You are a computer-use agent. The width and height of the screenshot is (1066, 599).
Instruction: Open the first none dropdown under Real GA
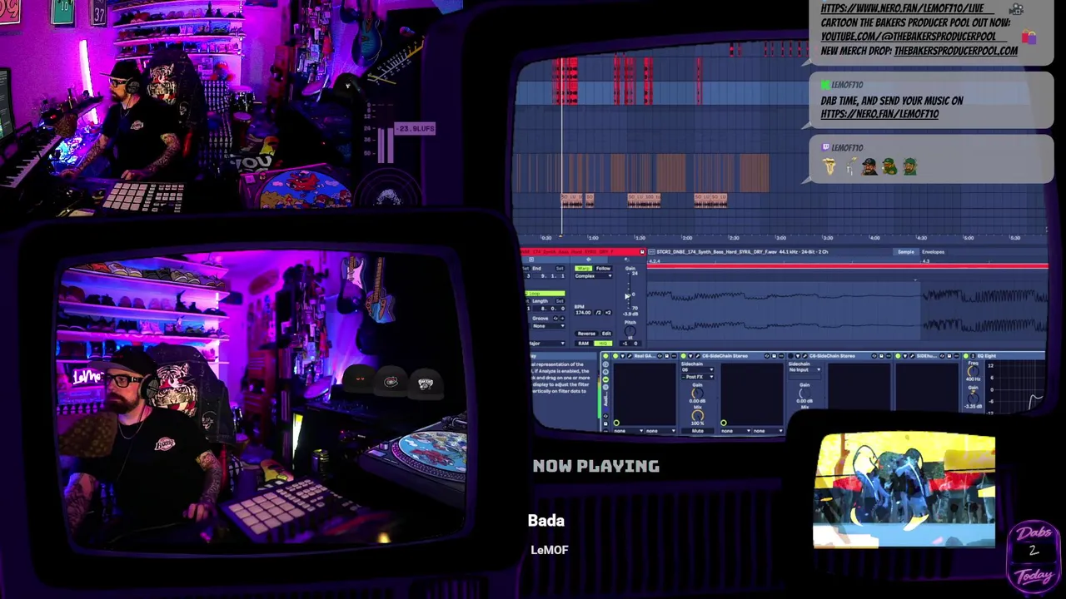pyautogui.click(x=629, y=431)
